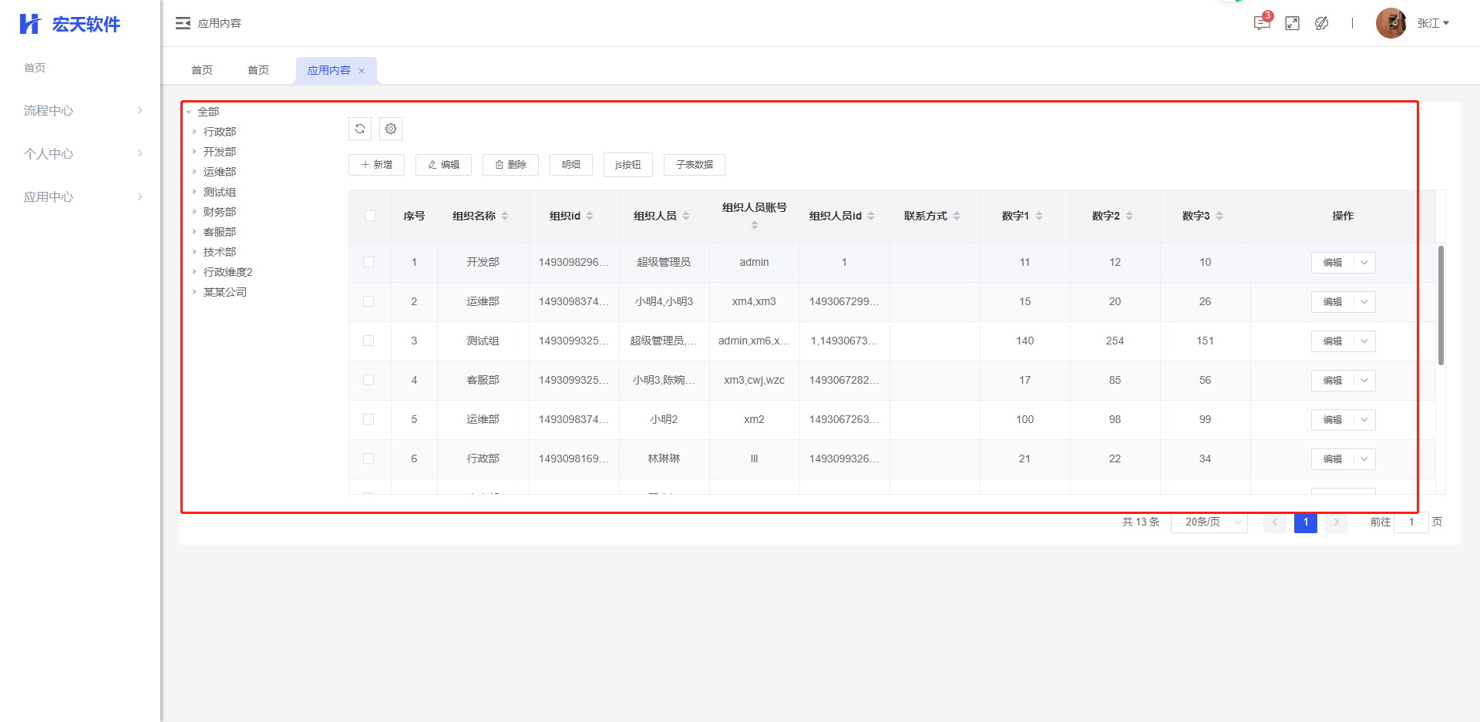Viewport: 1480px width, 722px height.
Task: Toggle fullscreen mode icon
Action: (1293, 23)
